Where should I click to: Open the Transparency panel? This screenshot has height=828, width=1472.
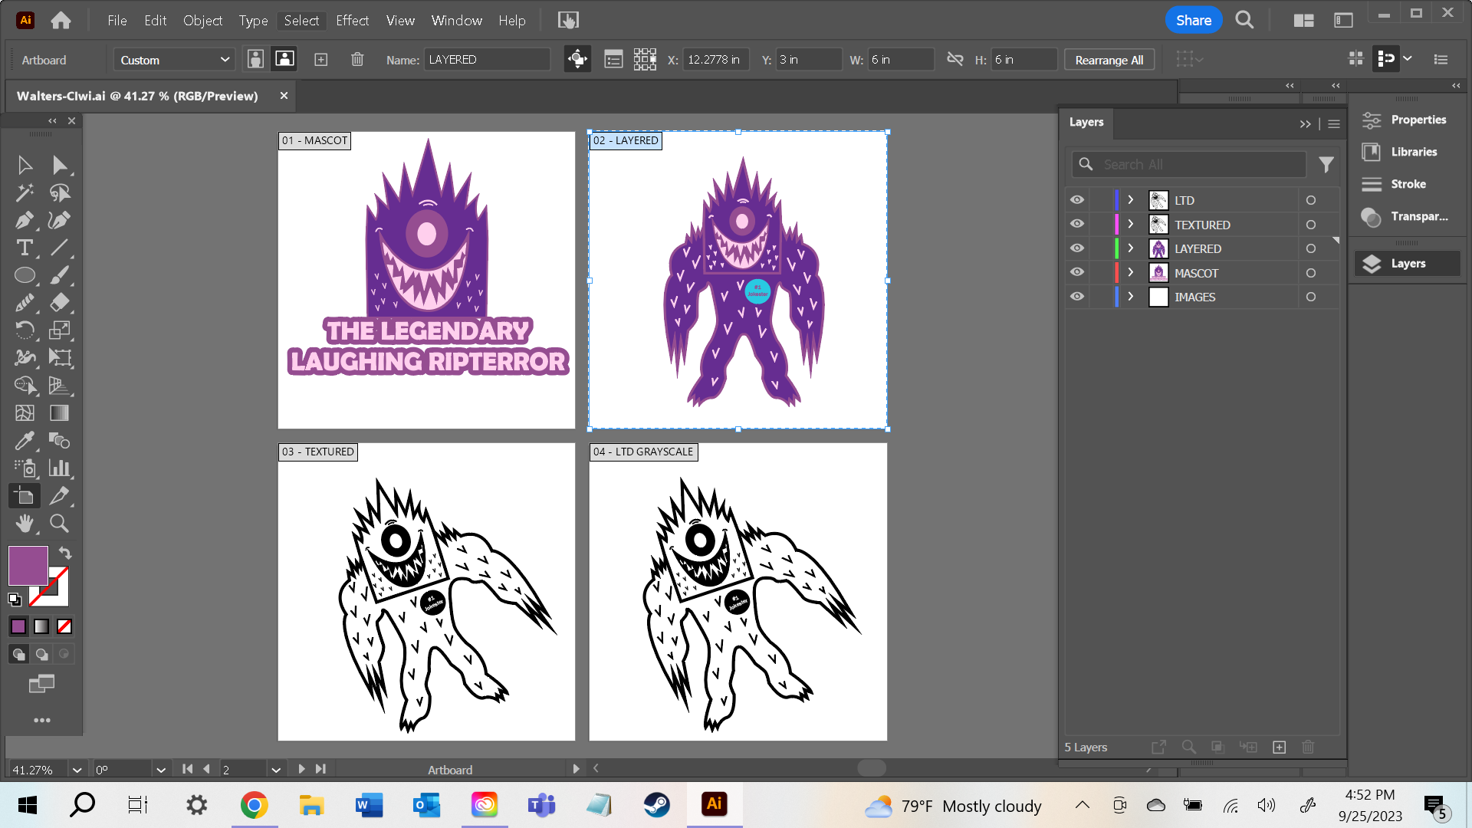tap(1406, 216)
